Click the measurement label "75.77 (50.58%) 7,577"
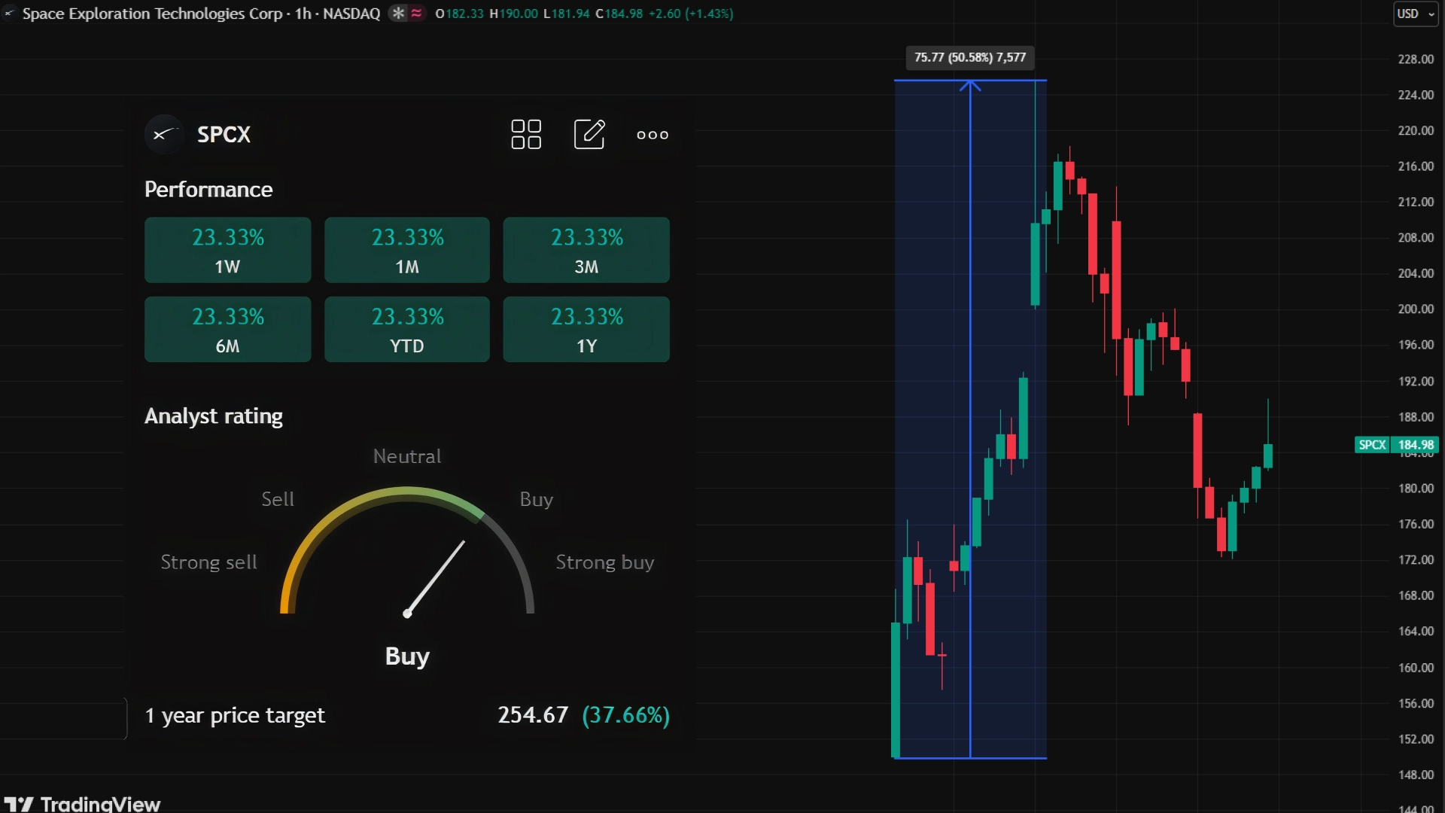Viewport: 1445px width, 813px height. (x=970, y=57)
